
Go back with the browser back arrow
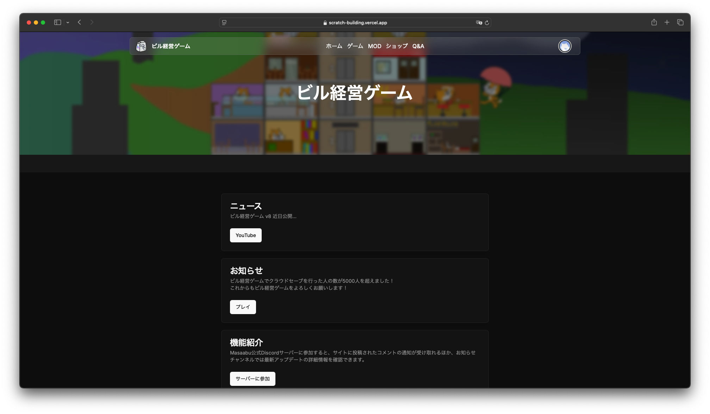pyautogui.click(x=80, y=22)
